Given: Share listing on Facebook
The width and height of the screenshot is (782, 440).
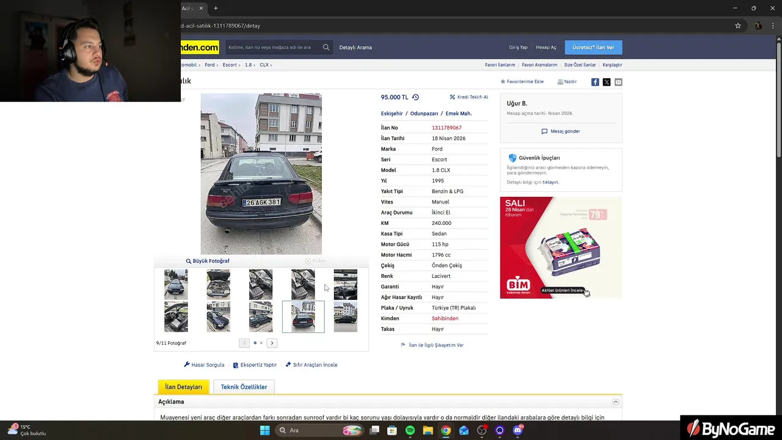Looking at the screenshot, I should (x=595, y=82).
